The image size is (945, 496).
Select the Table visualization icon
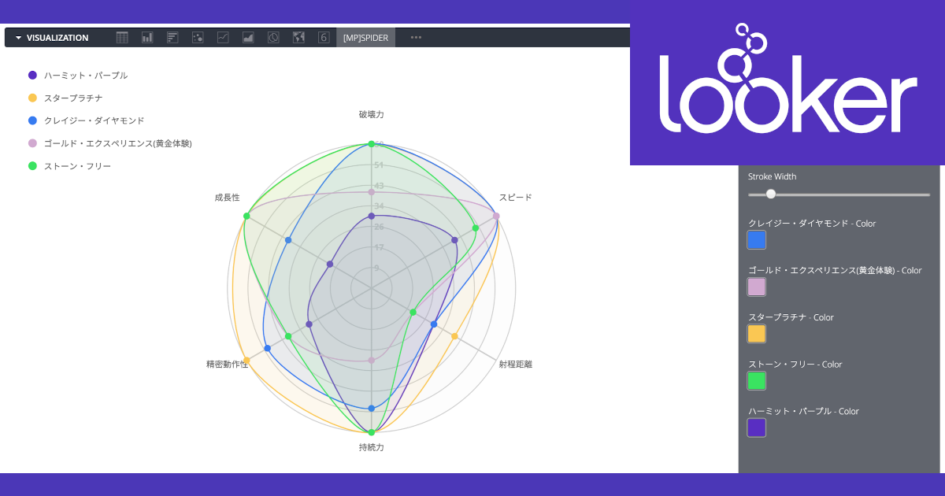[x=122, y=37]
